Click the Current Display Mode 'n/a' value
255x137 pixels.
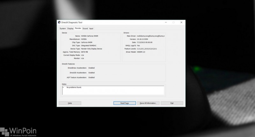[83, 55]
